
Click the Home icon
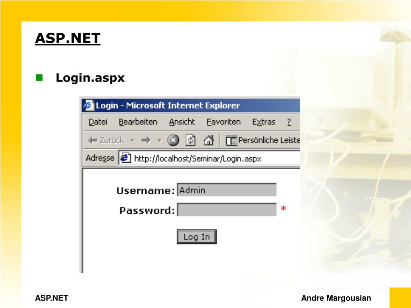click(209, 140)
